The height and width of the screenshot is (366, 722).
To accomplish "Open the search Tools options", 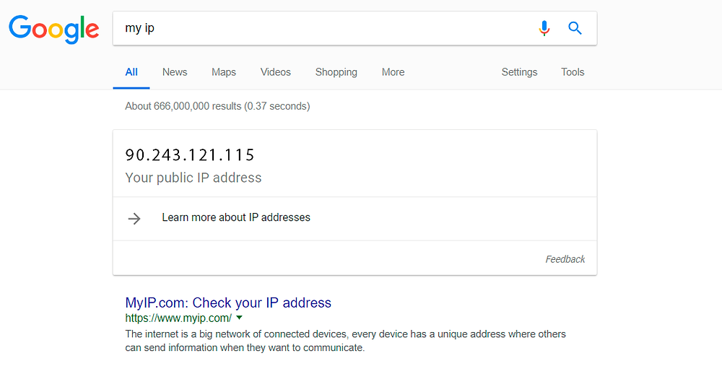I will pyautogui.click(x=573, y=72).
